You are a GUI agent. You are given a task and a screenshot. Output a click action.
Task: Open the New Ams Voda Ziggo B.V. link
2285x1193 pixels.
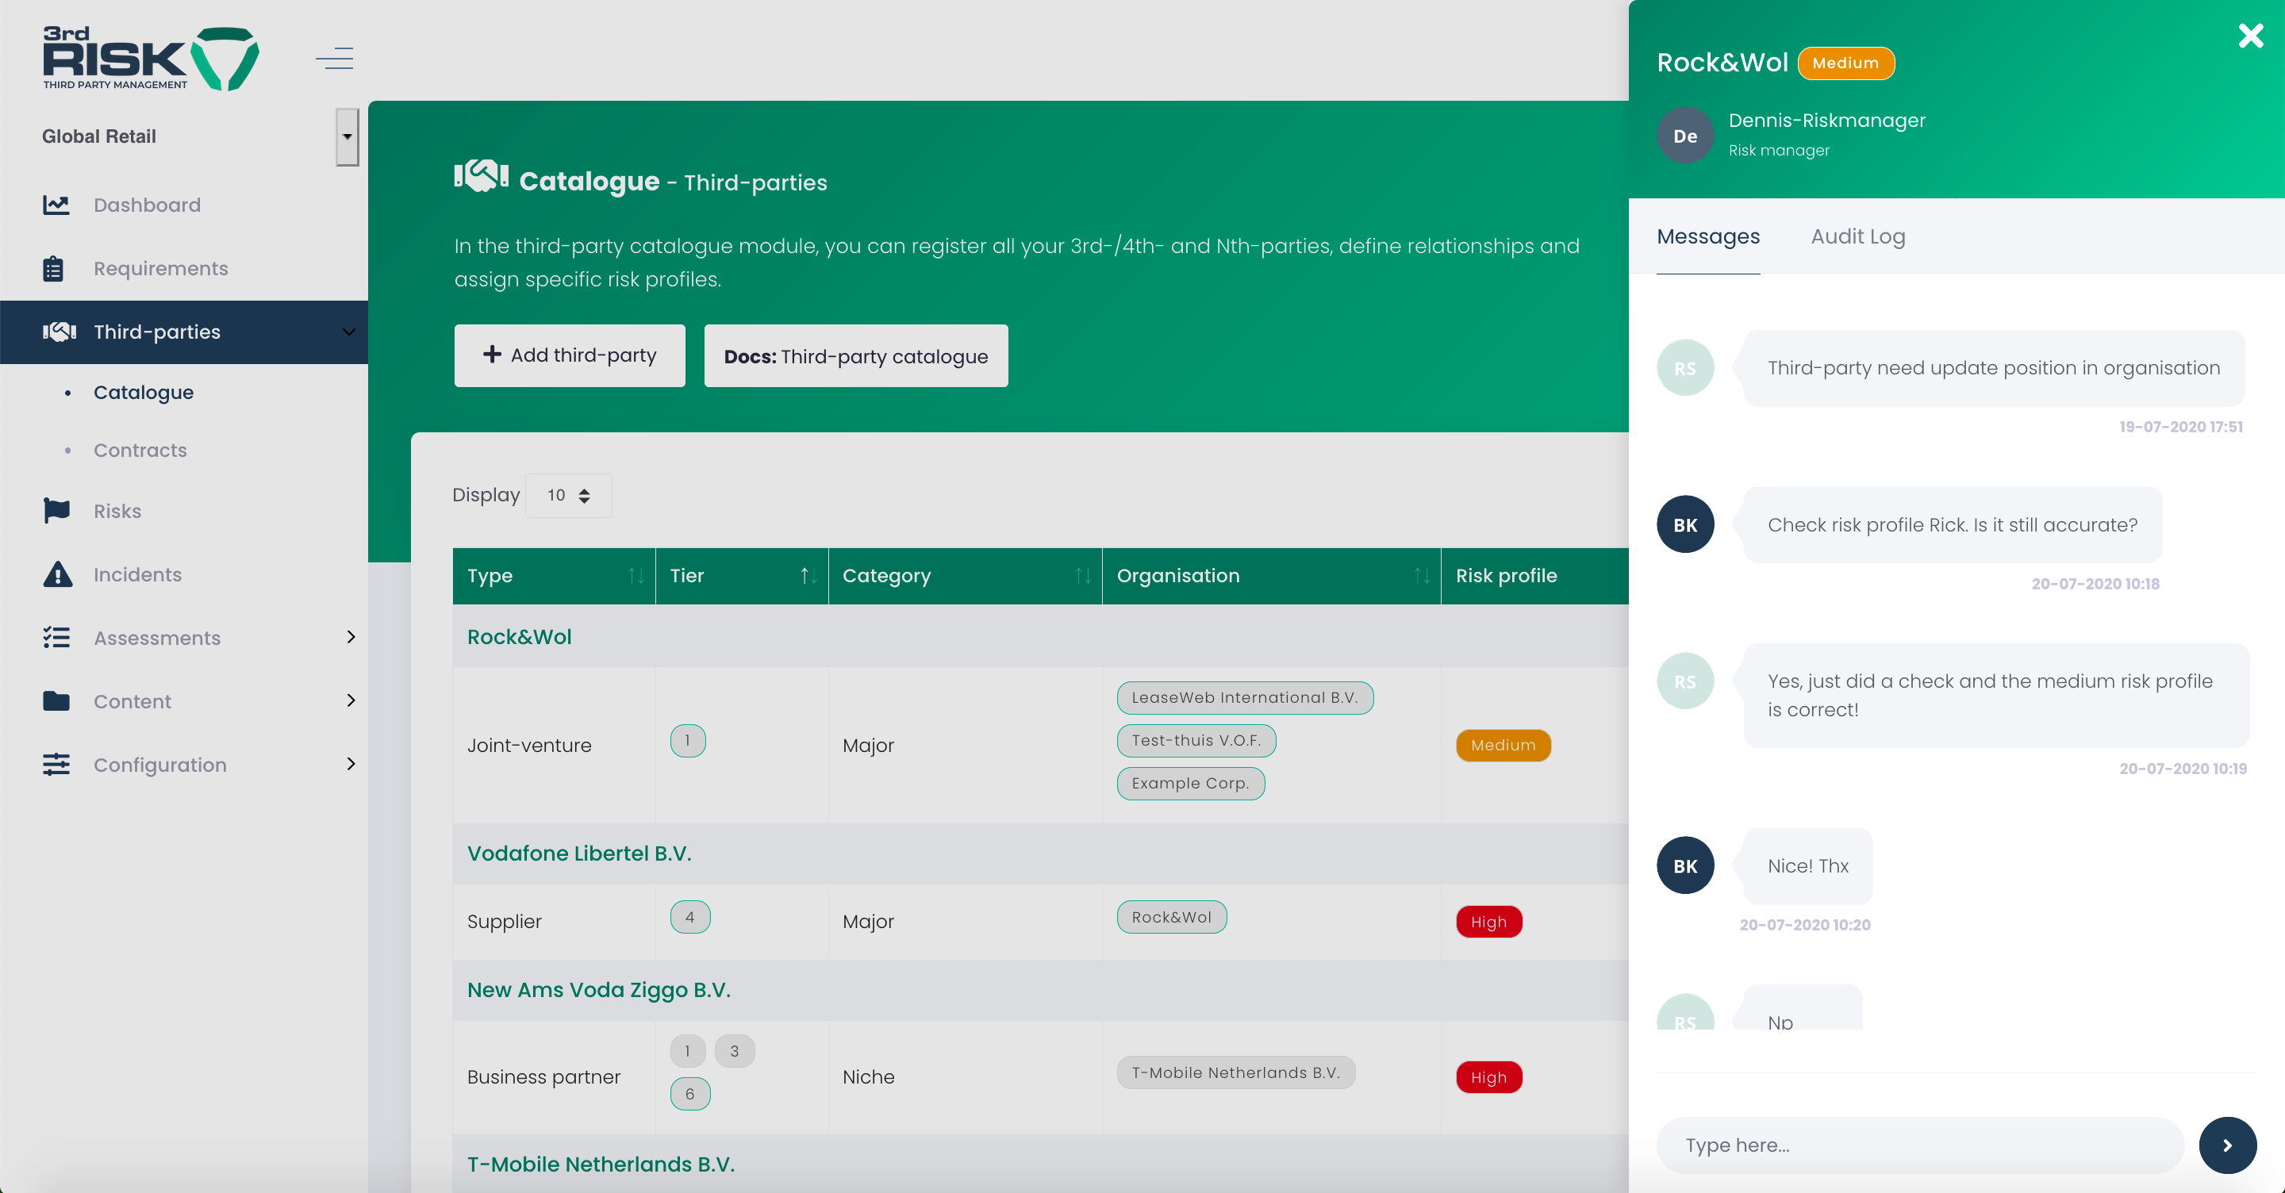coord(599,990)
